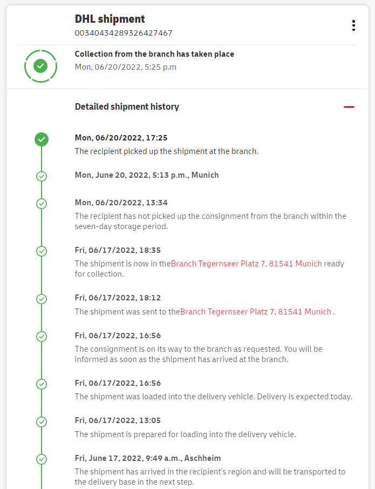Click the shipment tracking number 00340434289326427467
The width and height of the screenshot is (375, 489).
pos(124,33)
